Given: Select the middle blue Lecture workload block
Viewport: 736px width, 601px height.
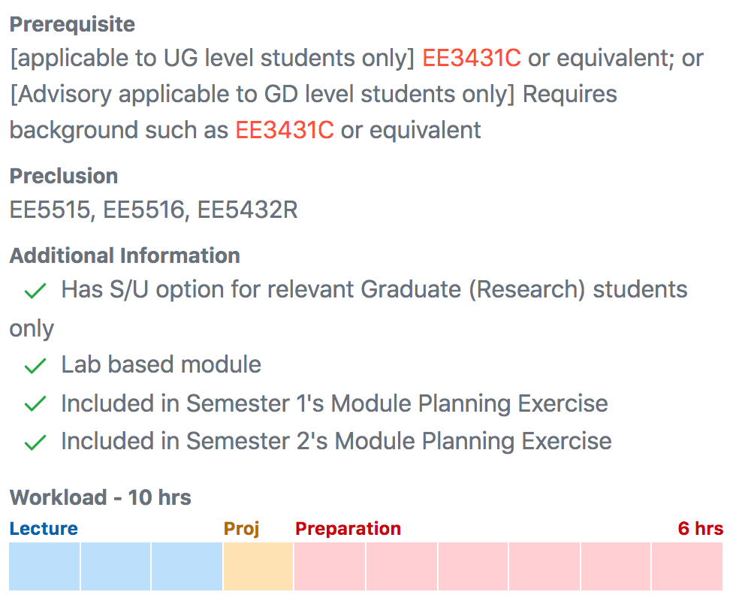Looking at the screenshot, I should (x=116, y=566).
